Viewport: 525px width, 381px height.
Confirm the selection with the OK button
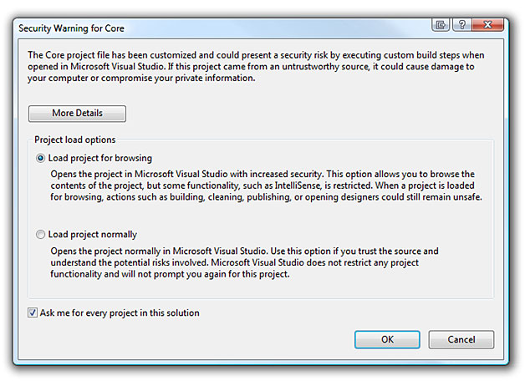tap(387, 339)
